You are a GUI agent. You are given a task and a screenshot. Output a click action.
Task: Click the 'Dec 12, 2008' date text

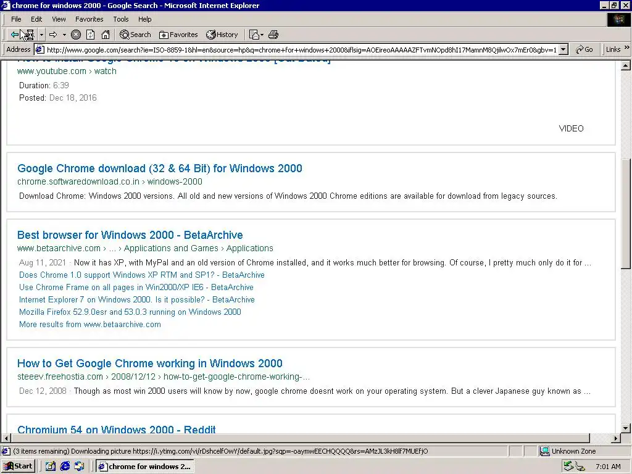point(43,391)
